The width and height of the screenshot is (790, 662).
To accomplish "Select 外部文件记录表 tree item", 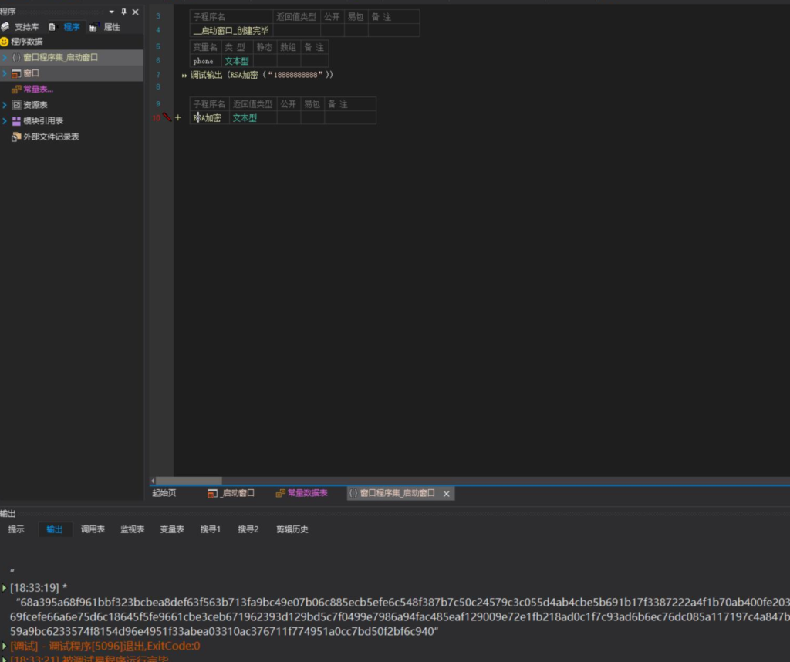I will pos(51,137).
